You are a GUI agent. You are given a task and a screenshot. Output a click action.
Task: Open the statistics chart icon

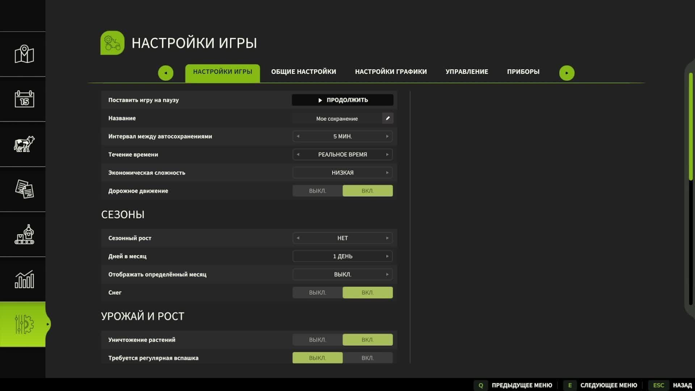(x=24, y=279)
